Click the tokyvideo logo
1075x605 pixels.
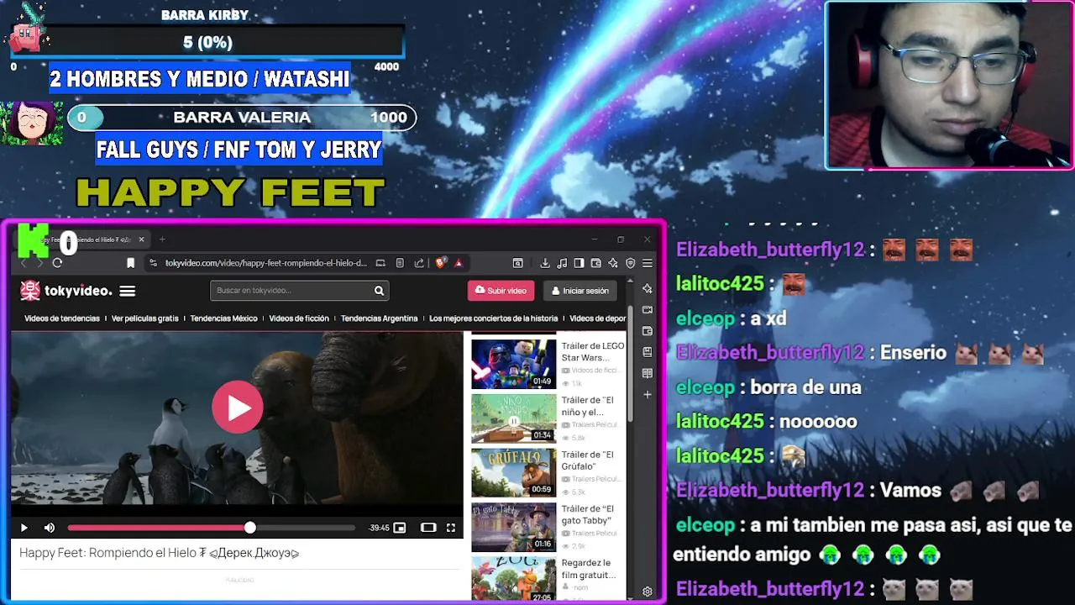pyautogui.click(x=66, y=291)
